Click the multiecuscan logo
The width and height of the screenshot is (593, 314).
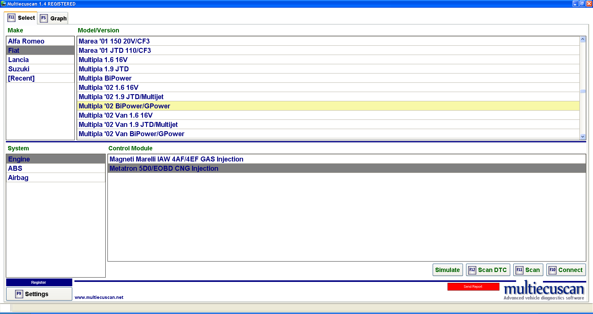[544, 290]
